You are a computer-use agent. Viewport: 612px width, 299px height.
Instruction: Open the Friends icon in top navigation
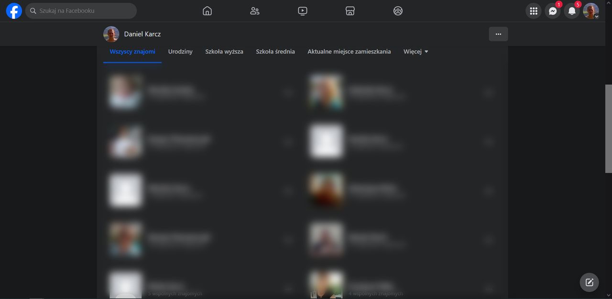[x=255, y=11]
